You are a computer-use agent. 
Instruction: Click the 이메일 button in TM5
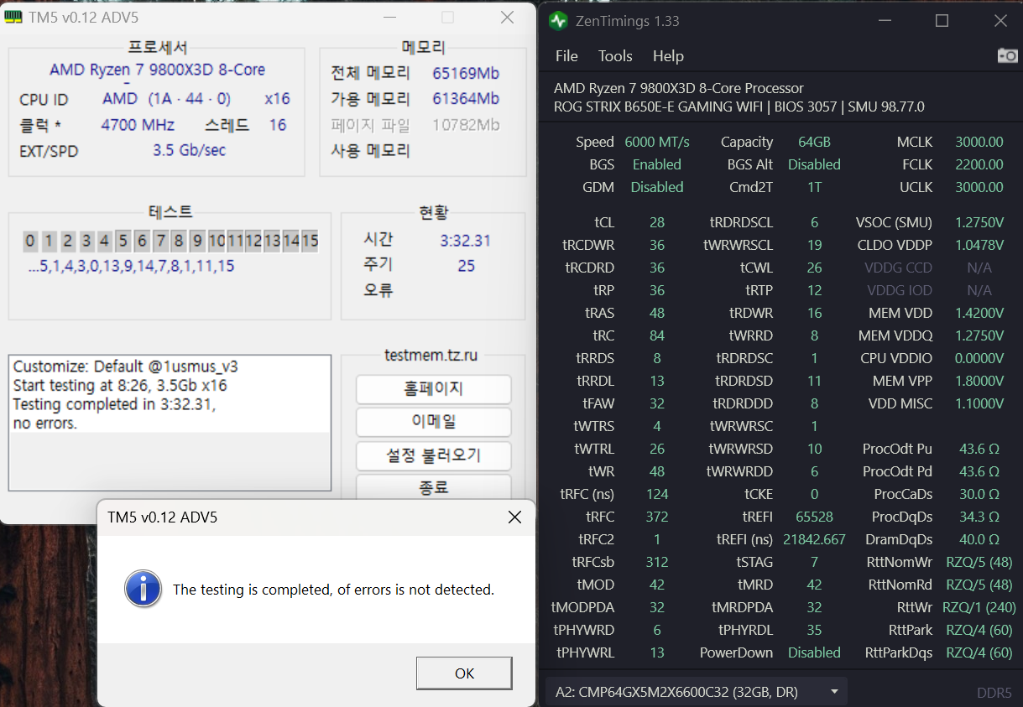[x=434, y=422]
